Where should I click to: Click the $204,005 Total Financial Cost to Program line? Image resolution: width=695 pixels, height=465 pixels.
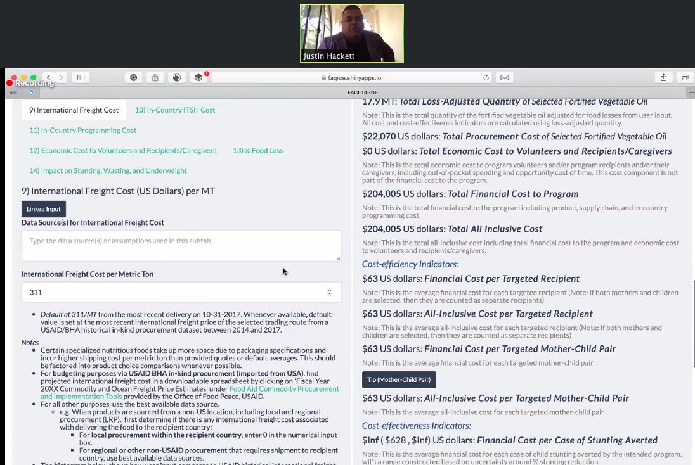click(x=470, y=194)
